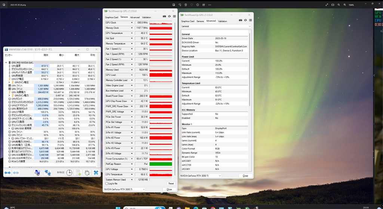
Task: Click GPU-Z Sensors window screenshot camera icon
Action: point(165,16)
